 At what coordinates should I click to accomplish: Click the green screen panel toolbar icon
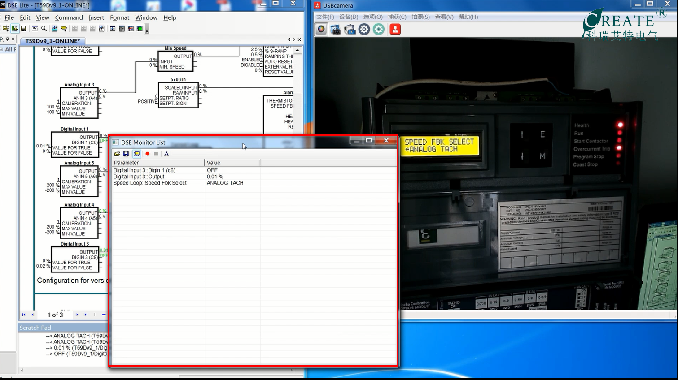point(140,28)
